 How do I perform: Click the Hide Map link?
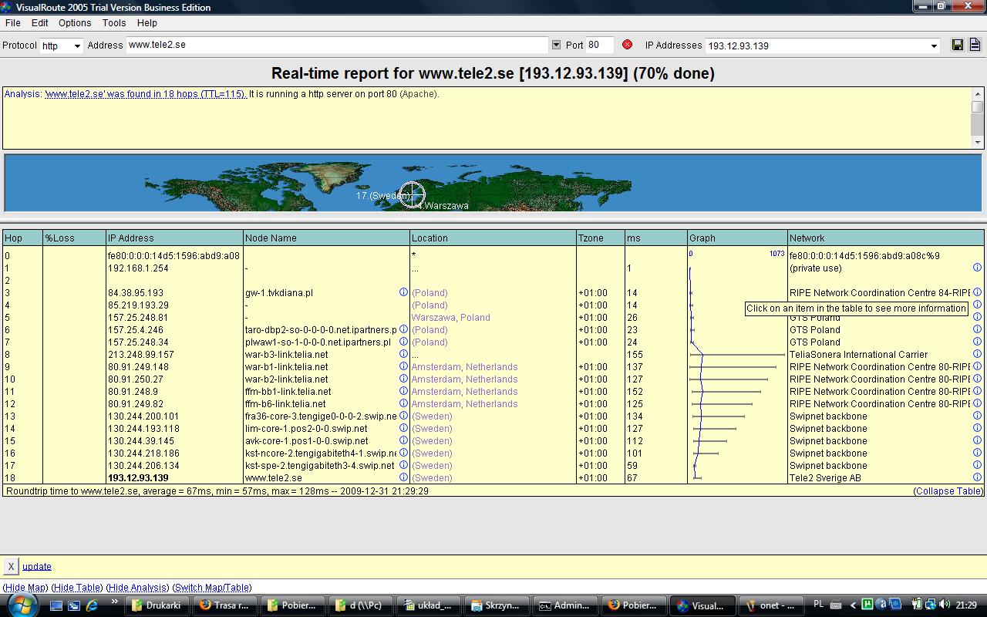pyautogui.click(x=25, y=588)
